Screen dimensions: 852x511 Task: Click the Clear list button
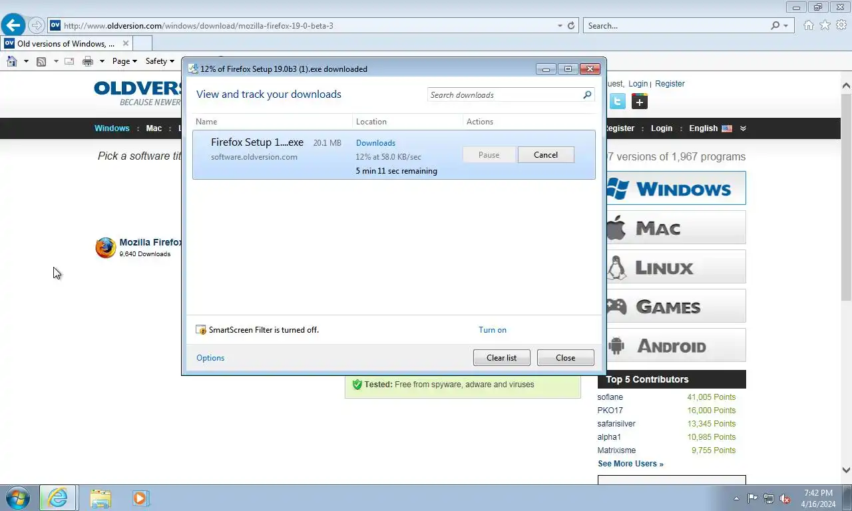coord(501,358)
